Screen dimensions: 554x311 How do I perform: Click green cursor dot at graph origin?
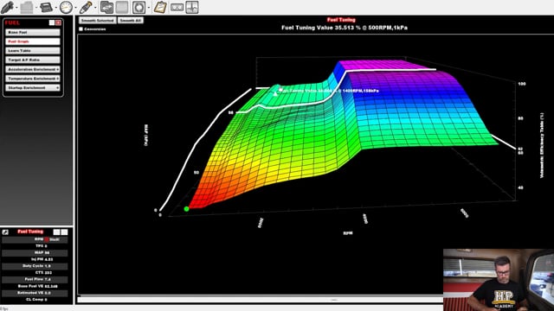[186, 209]
